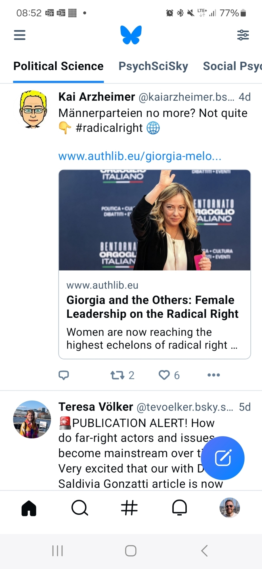Tap the Bluesky butterfly logo
262x569 pixels.
pos(131,35)
